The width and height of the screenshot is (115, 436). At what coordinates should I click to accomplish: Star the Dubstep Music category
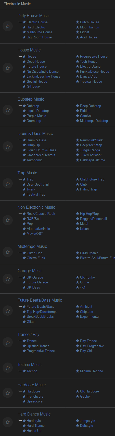[x=8, y=110]
